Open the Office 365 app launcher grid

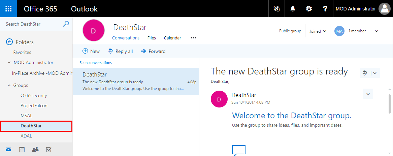[8, 9]
